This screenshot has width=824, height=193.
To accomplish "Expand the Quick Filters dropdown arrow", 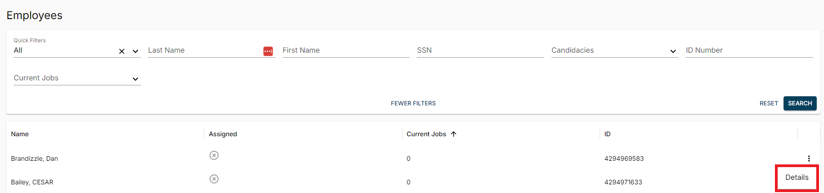I will [x=135, y=51].
